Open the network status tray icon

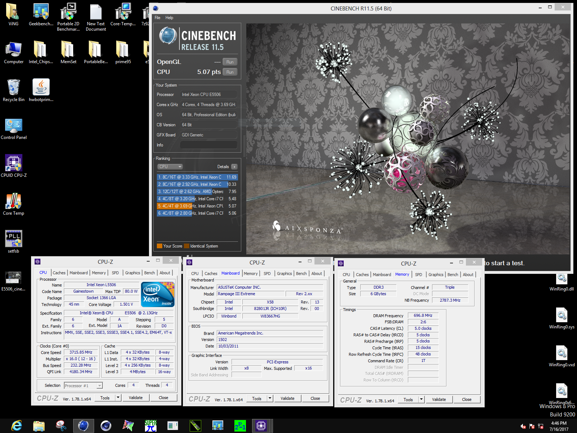pos(541,426)
